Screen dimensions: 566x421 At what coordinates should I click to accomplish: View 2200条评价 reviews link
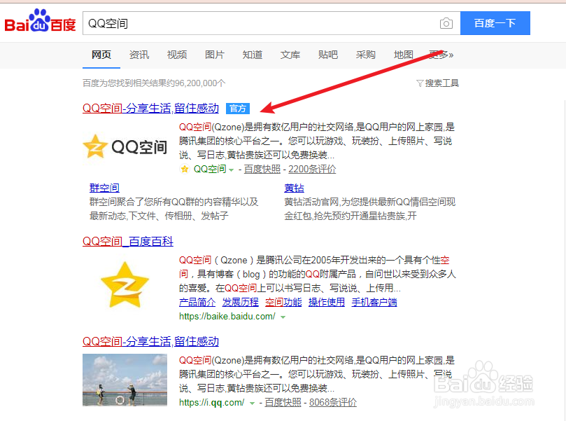(x=312, y=169)
